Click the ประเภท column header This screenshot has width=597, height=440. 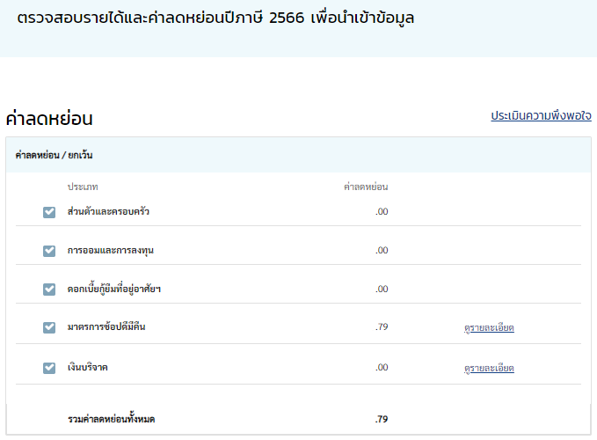pos(83,187)
